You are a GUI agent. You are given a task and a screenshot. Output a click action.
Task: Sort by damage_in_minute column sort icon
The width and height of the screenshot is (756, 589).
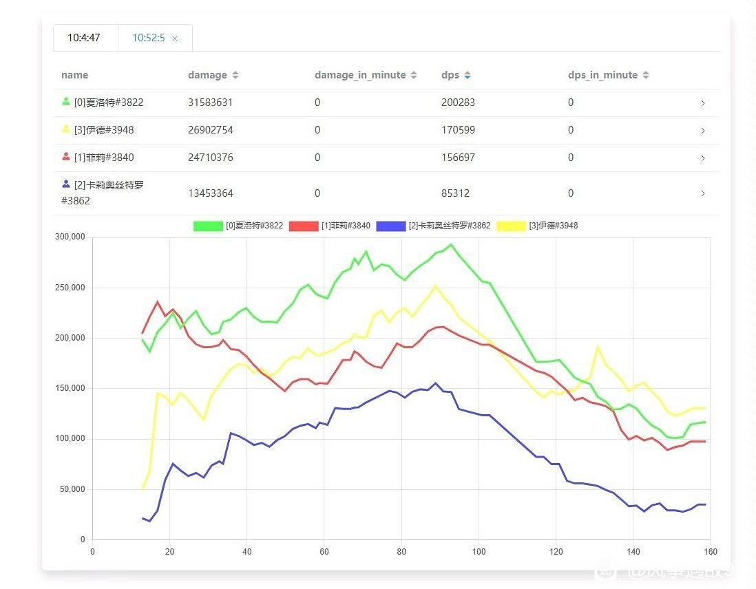click(414, 75)
